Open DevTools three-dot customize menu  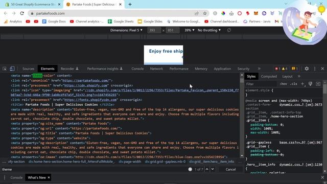(x=315, y=68)
